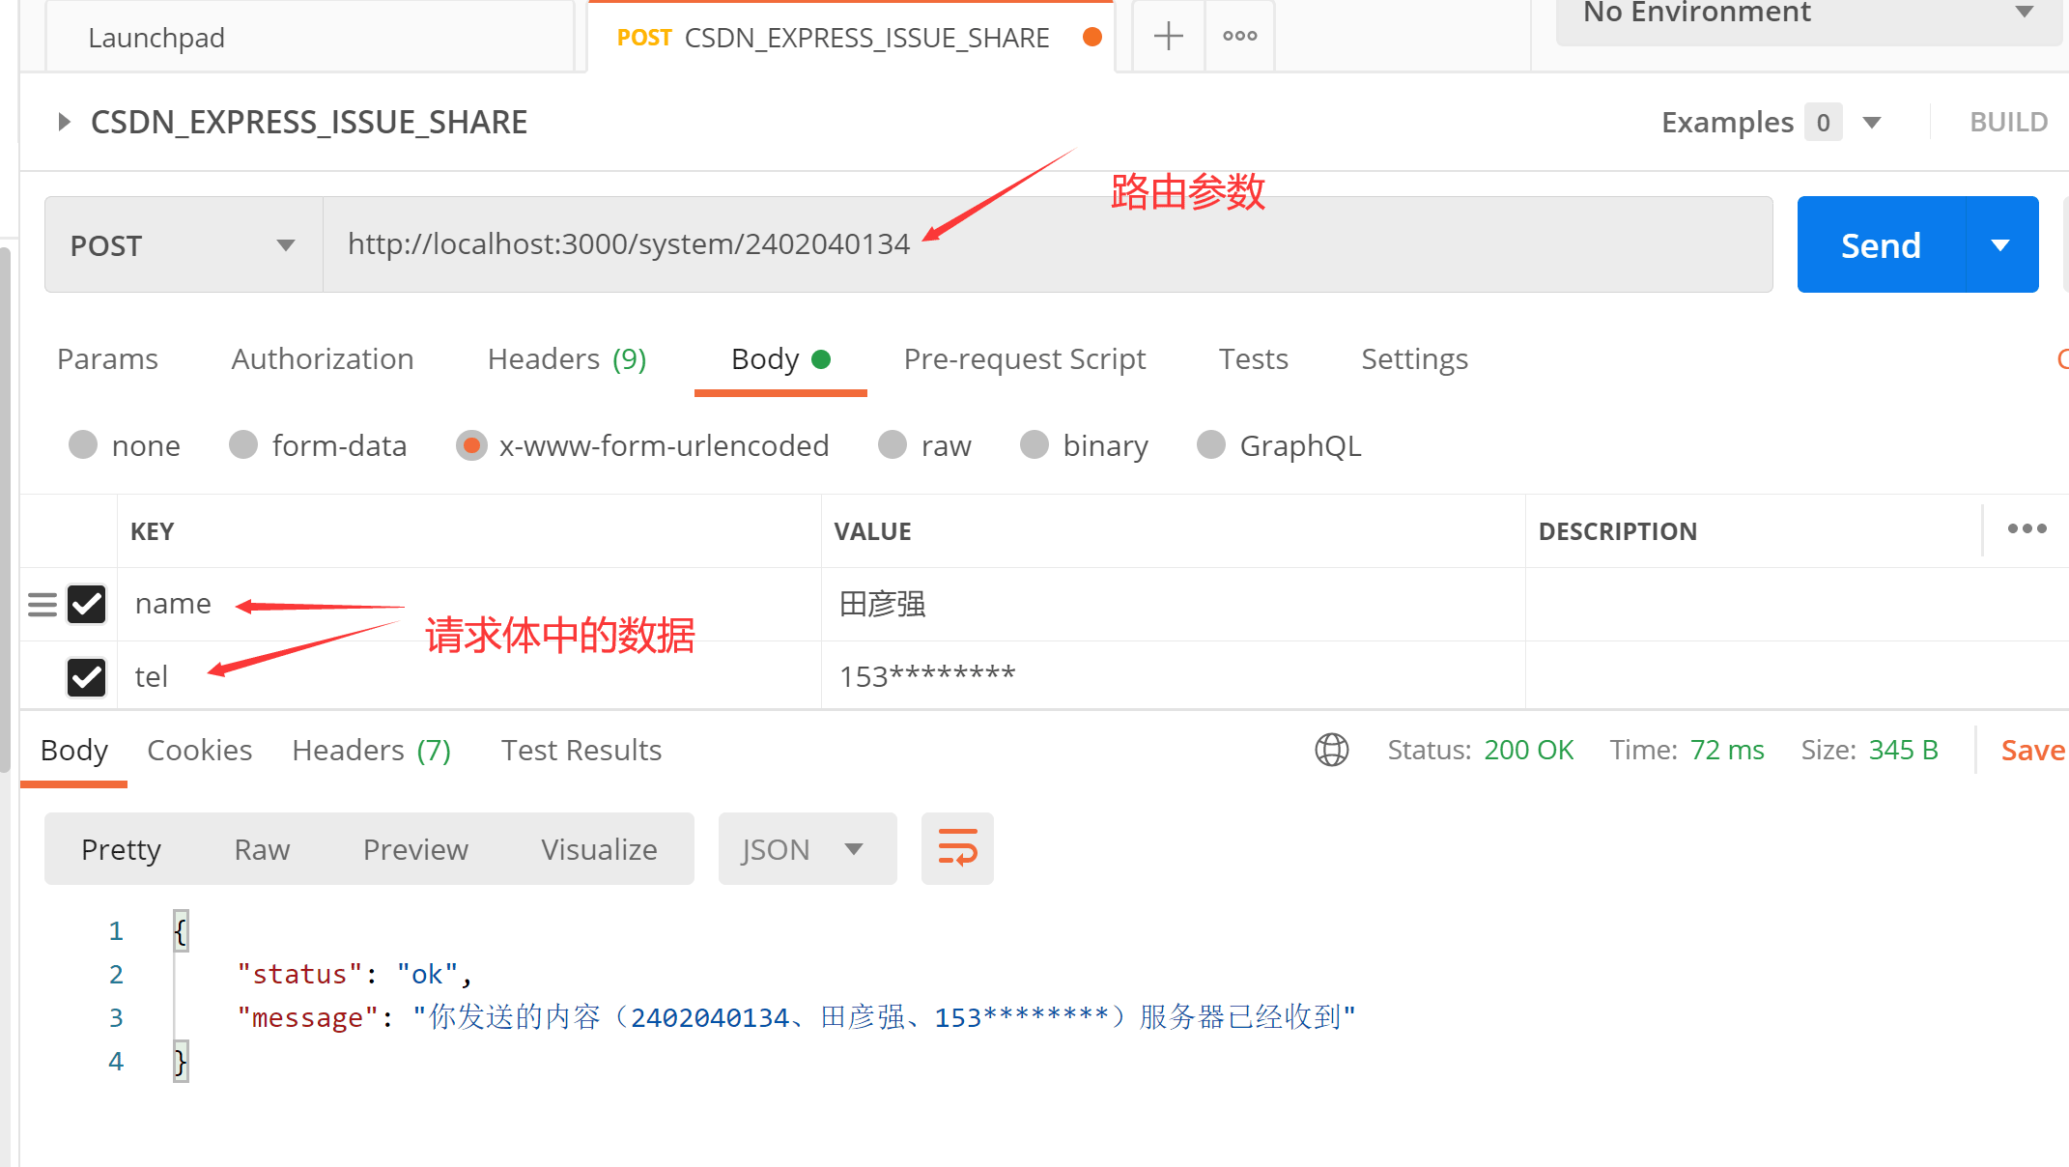Viewport: 2069px width, 1167px height.
Task: Open the POST method dropdown
Action: pyautogui.click(x=184, y=245)
